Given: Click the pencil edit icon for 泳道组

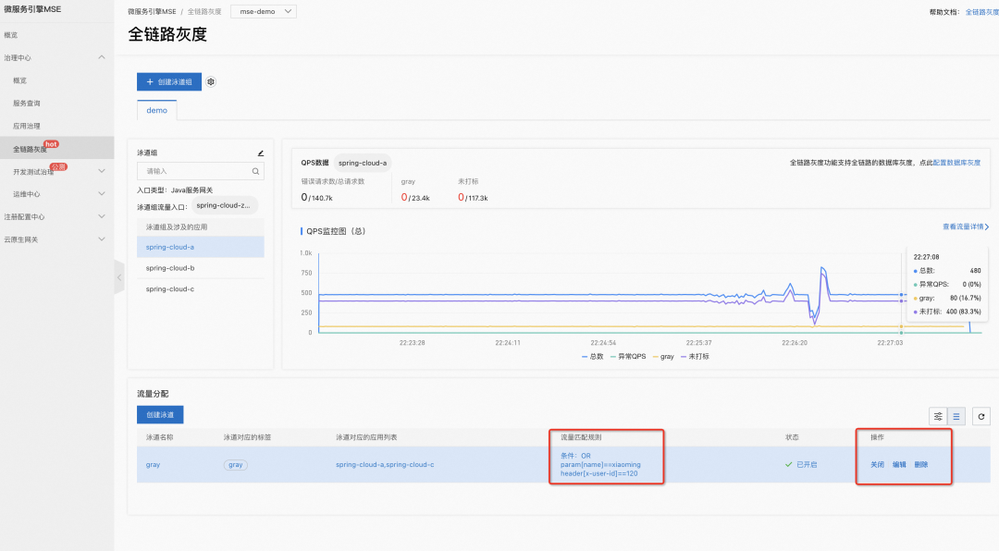Looking at the screenshot, I should (x=261, y=153).
